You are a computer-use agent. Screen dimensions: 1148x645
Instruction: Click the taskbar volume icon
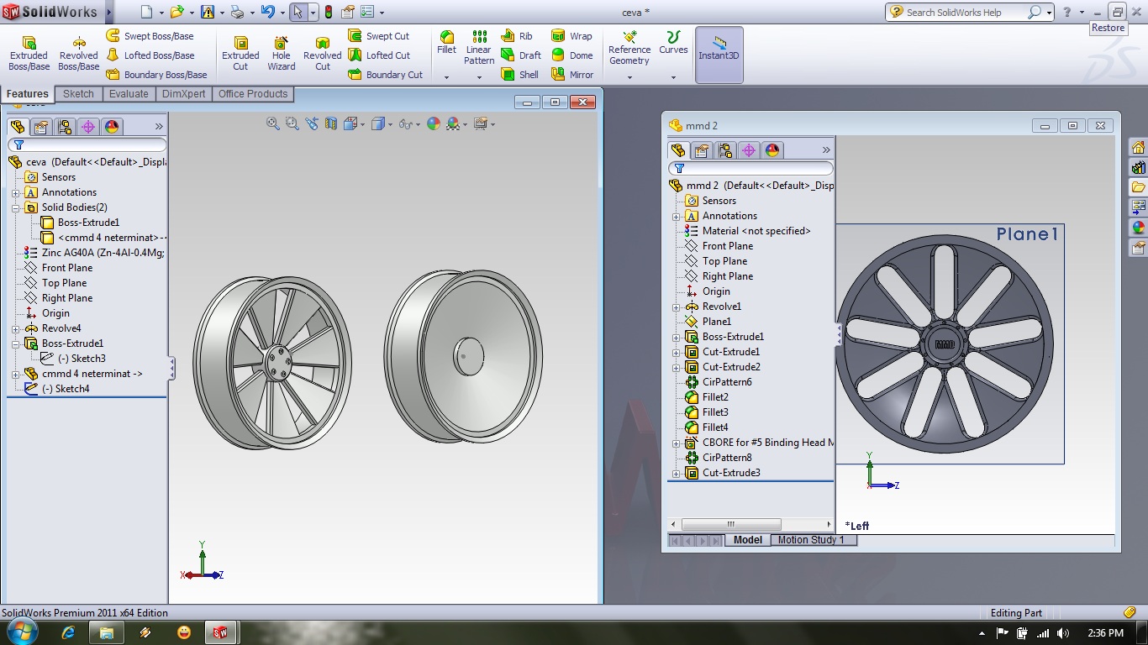1063,633
